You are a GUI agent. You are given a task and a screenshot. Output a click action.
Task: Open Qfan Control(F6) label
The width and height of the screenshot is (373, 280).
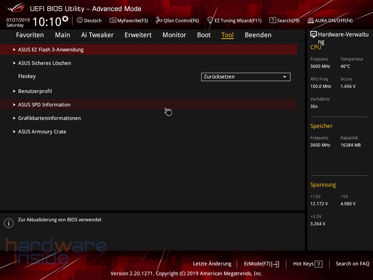[x=181, y=21]
